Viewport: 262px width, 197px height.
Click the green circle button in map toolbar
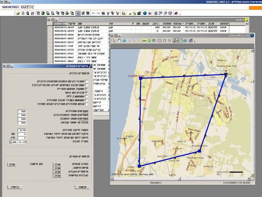coord(149,41)
